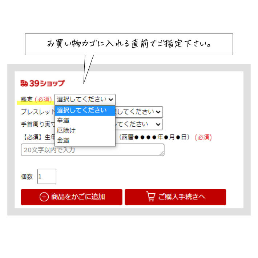Click the 39ショップ text label
This screenshot has width=258, height=258.
pos(47,83)
